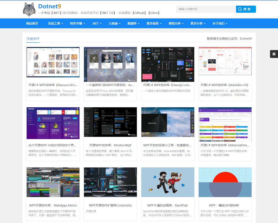Screen dimensions: 278x223
Task: Open the Gitee source link
Action: [x=154, y=13]
